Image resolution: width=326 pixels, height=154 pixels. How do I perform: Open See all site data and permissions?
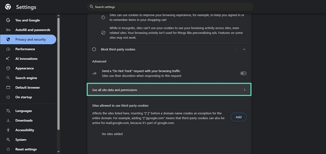coord(169,90)
